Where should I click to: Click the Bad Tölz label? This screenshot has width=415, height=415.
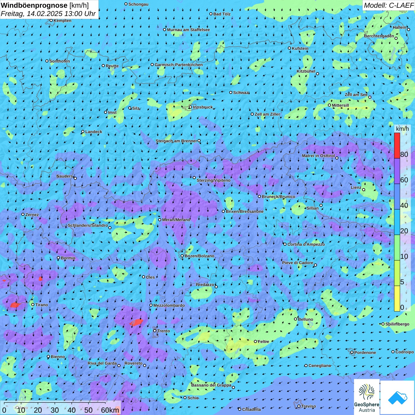coord(222,14)
